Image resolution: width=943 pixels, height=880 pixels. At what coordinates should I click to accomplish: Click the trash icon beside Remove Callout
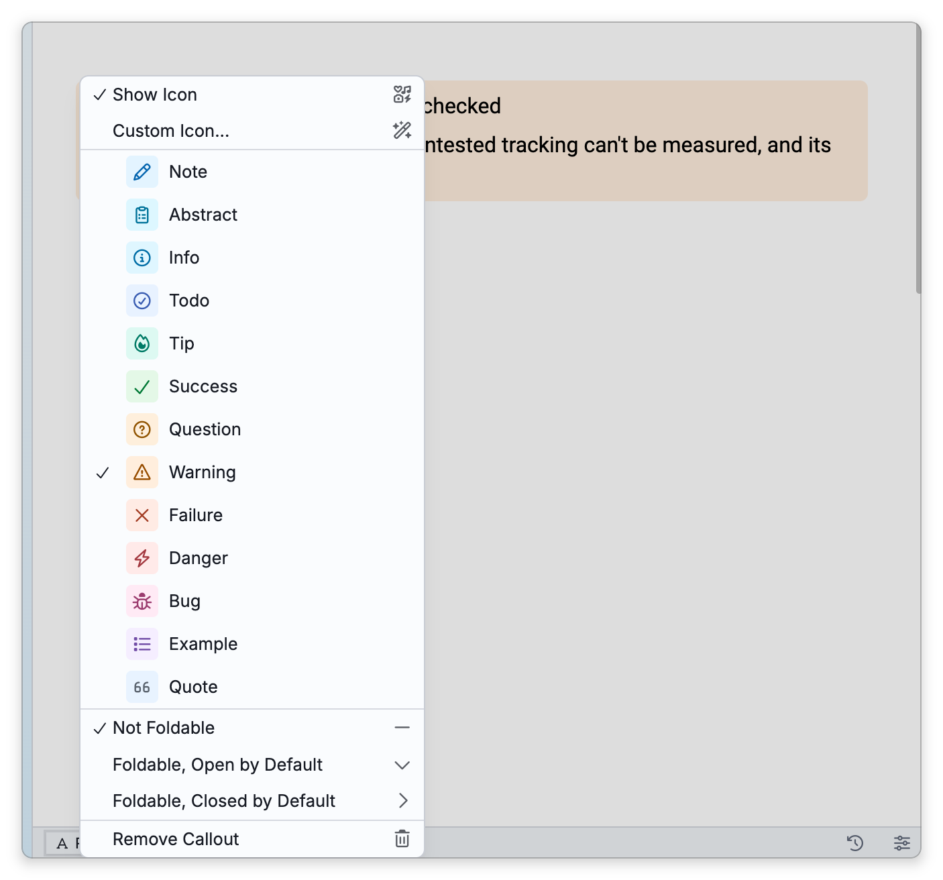(x=402, y=838)
